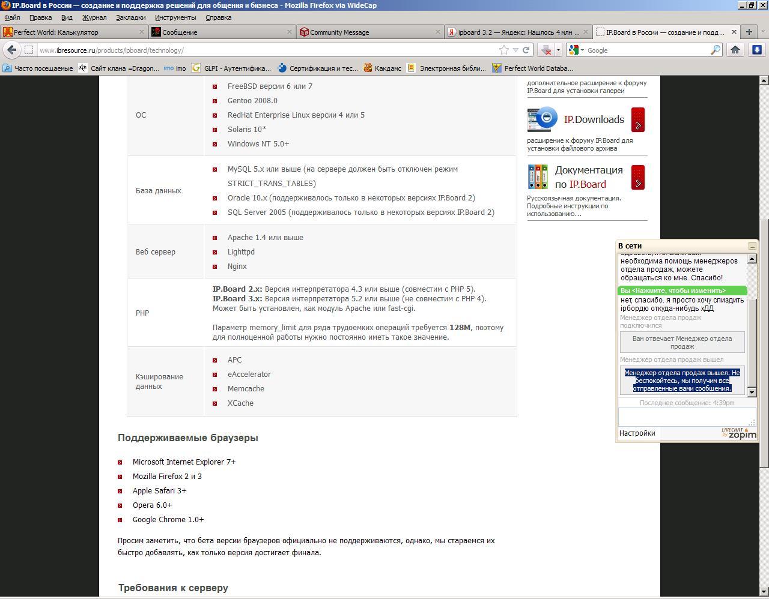Click into the Google search field
This screenshot has height=599, width=769.
coord(648,50)
